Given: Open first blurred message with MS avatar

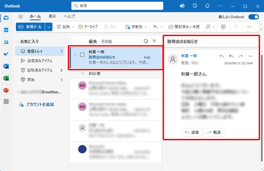Looking at the screenshot, I should [x=116, y=89].
